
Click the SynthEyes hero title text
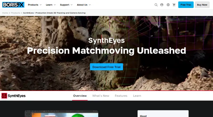pos(106,40)
